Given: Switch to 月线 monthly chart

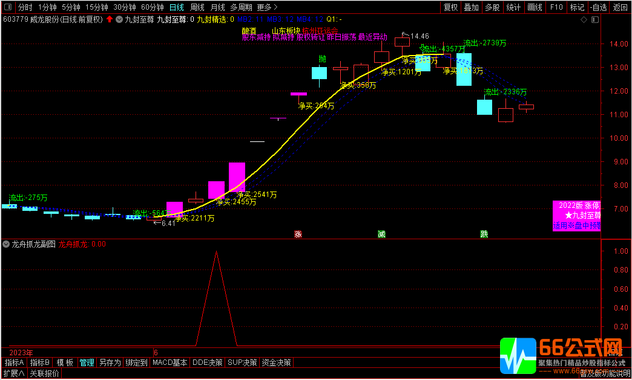Looking at the screenshot, I should click(x=218, y=7).
